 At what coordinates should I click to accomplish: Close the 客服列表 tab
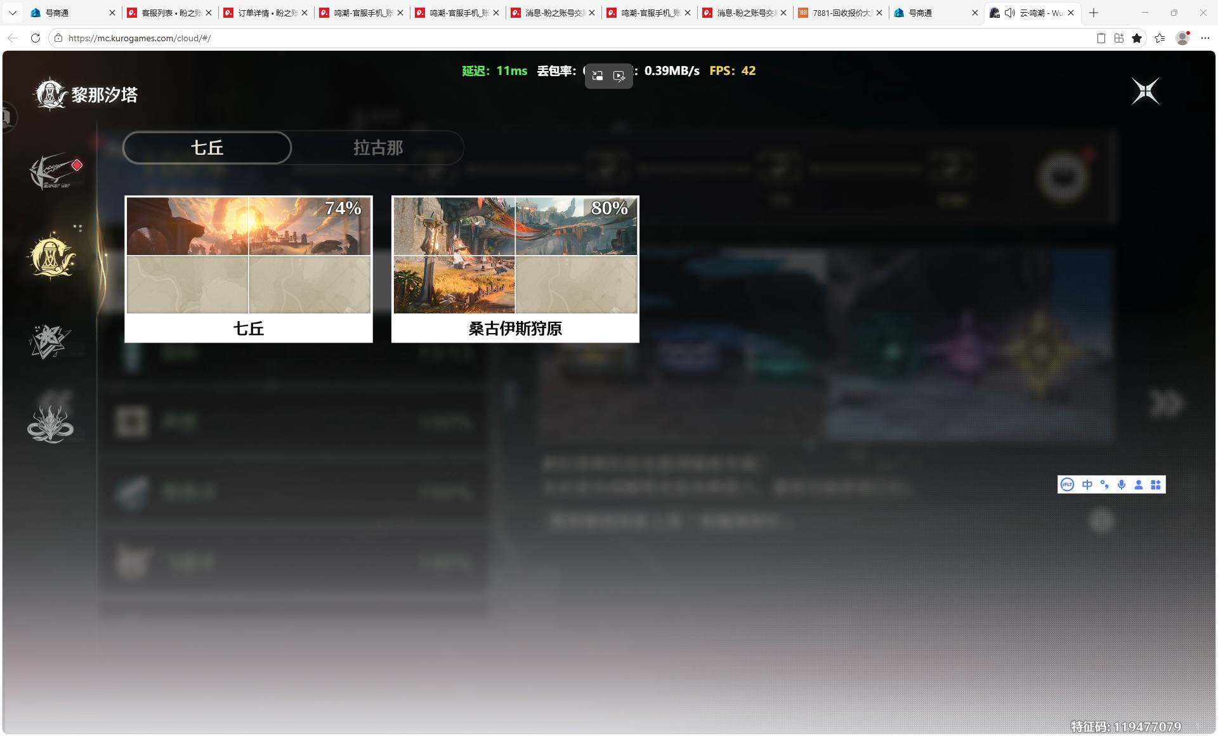tap(209, 13)
